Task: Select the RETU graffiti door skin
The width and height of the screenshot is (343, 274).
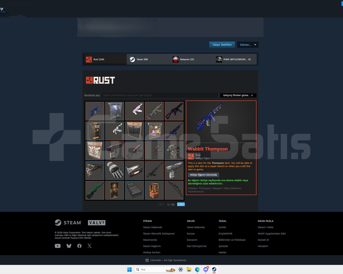Action: tap(154, 131)
